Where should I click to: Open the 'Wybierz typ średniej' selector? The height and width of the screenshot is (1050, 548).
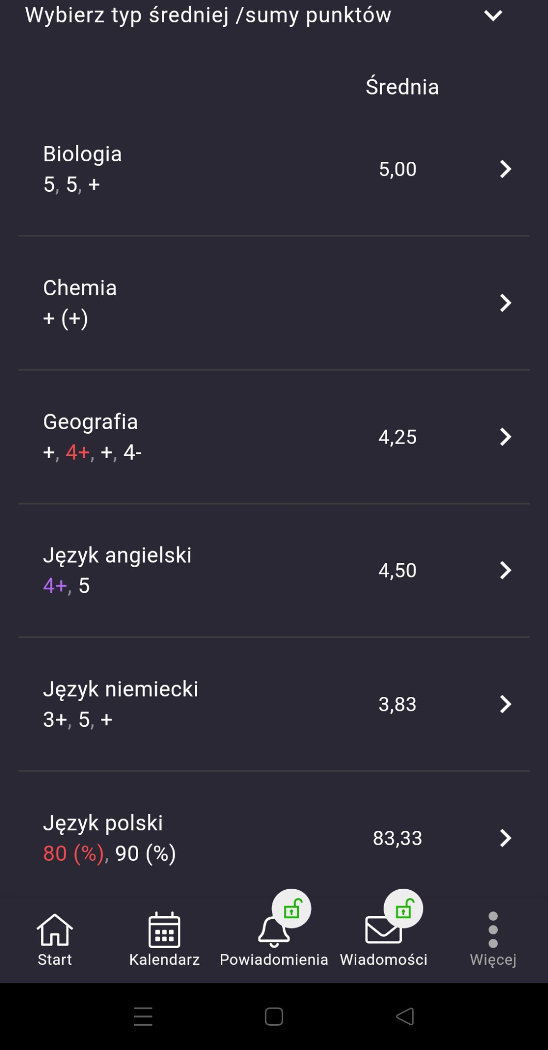[x=208, y=16]
